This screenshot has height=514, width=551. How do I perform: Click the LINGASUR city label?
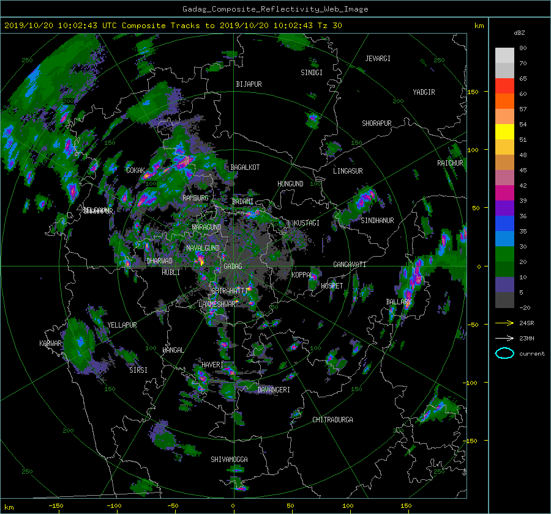click(348, 171)
